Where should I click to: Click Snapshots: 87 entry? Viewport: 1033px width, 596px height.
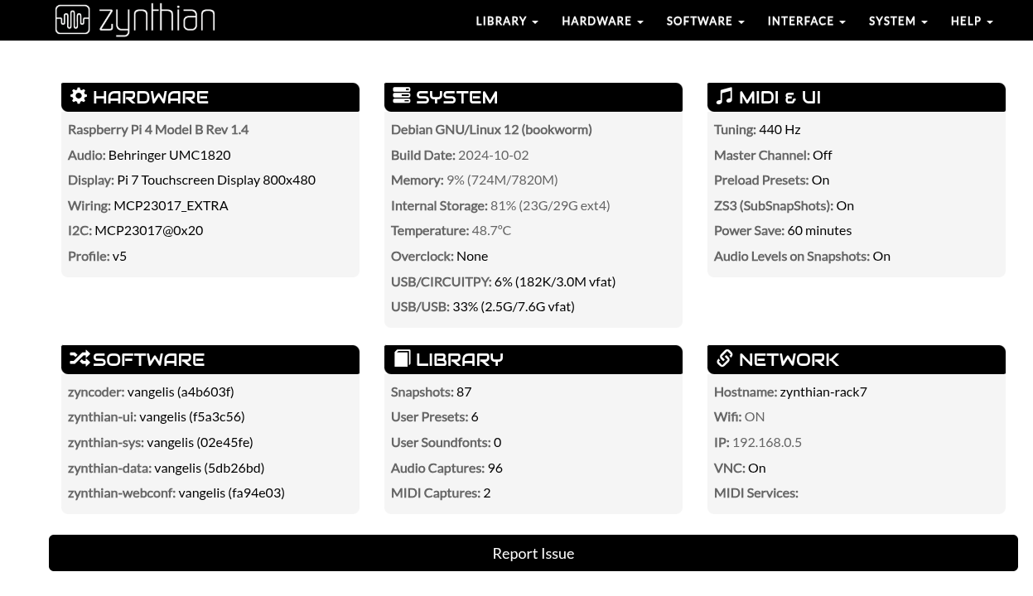pos(431,392)
